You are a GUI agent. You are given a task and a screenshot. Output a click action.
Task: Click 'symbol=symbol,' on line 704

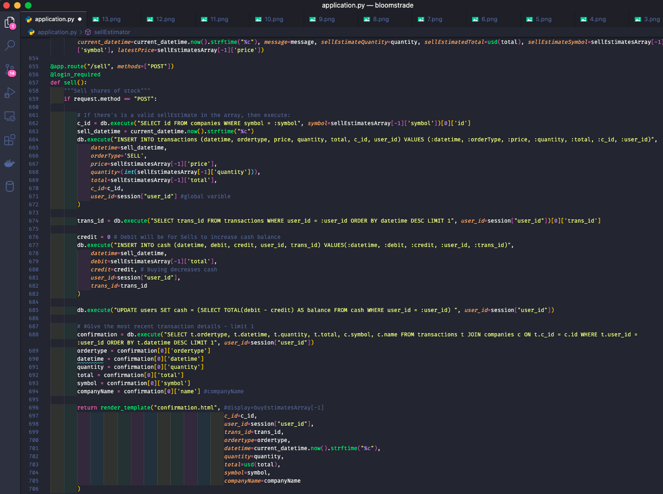point(247,472)
